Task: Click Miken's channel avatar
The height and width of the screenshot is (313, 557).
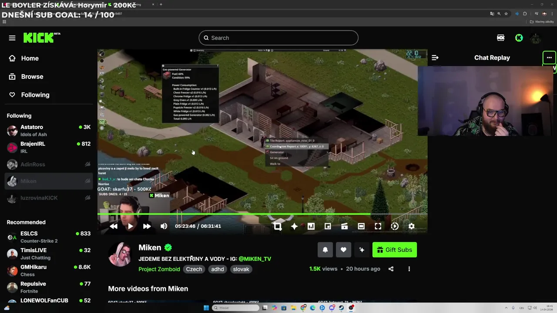Action: [x=121, y=254]
